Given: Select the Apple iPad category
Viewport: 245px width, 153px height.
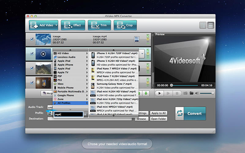Looking at the screenshot, I should click(71, 69).
